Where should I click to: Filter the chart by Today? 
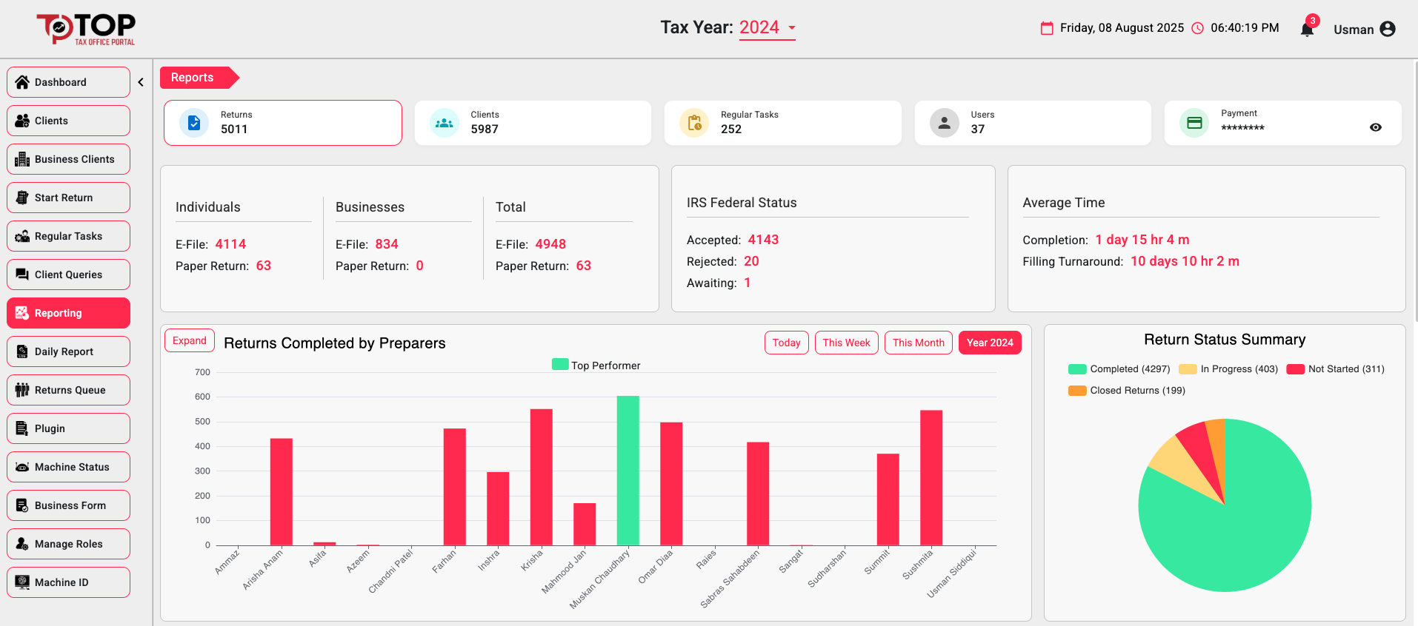(x=786, y=343)
